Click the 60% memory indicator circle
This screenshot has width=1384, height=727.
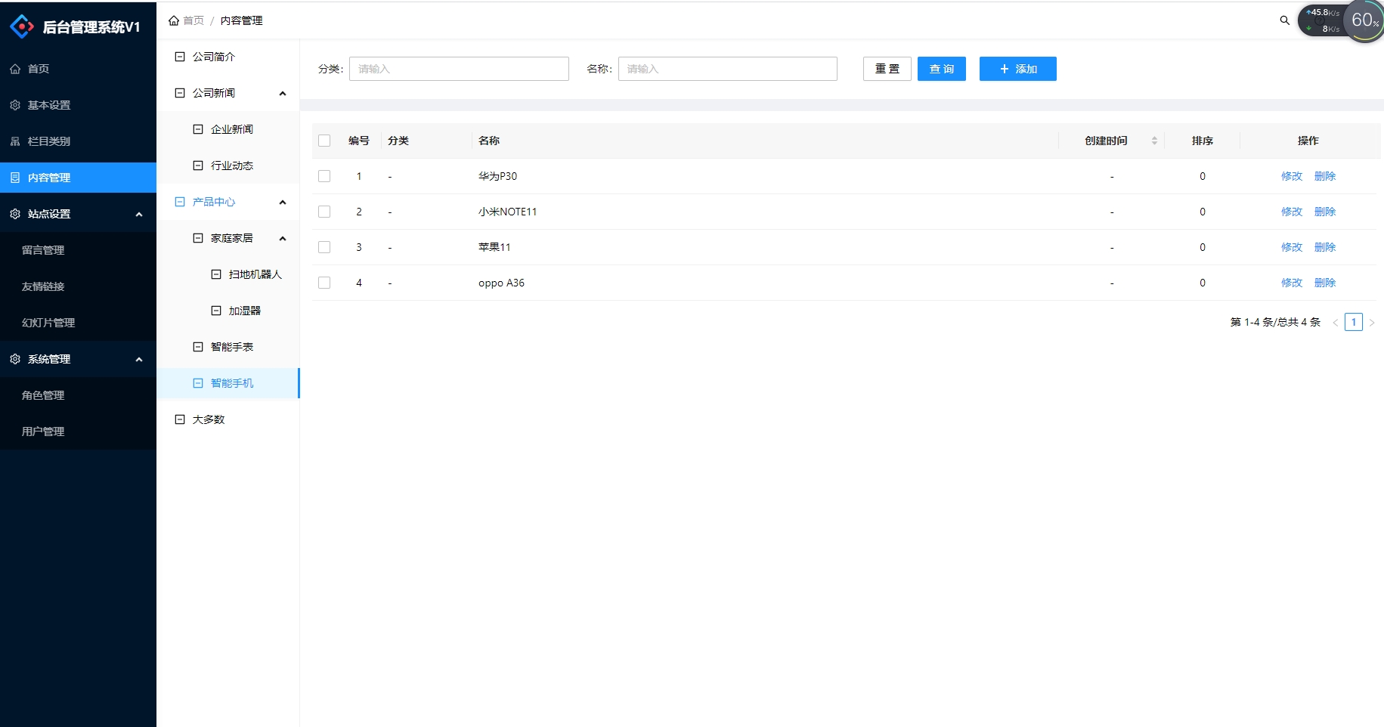click(1364, 20)
